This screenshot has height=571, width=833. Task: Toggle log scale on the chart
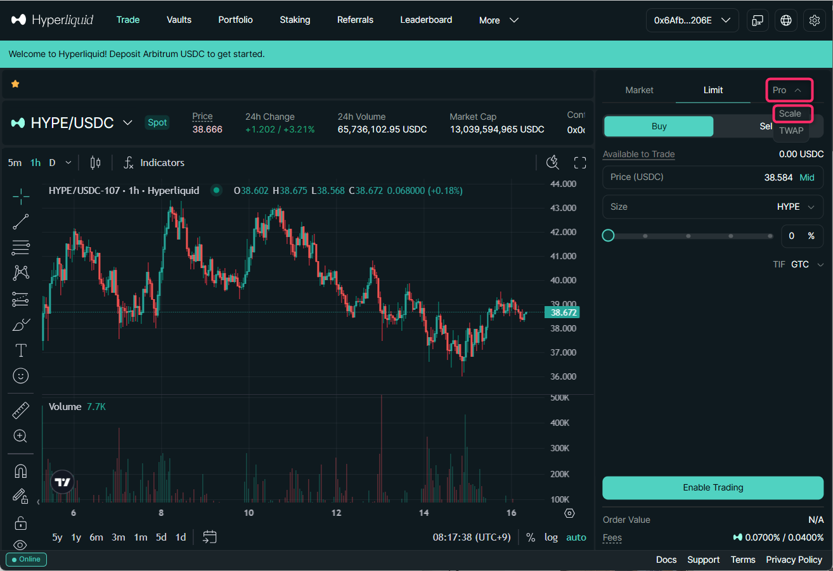(x=551, y=537)
